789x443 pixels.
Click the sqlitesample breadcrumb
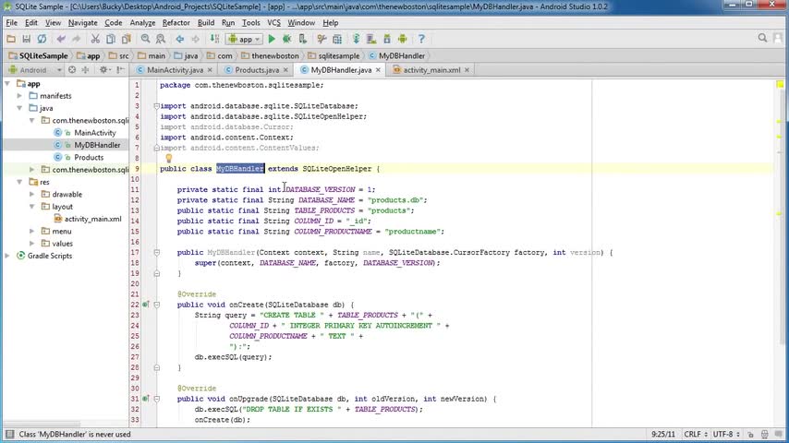[338, 55]
